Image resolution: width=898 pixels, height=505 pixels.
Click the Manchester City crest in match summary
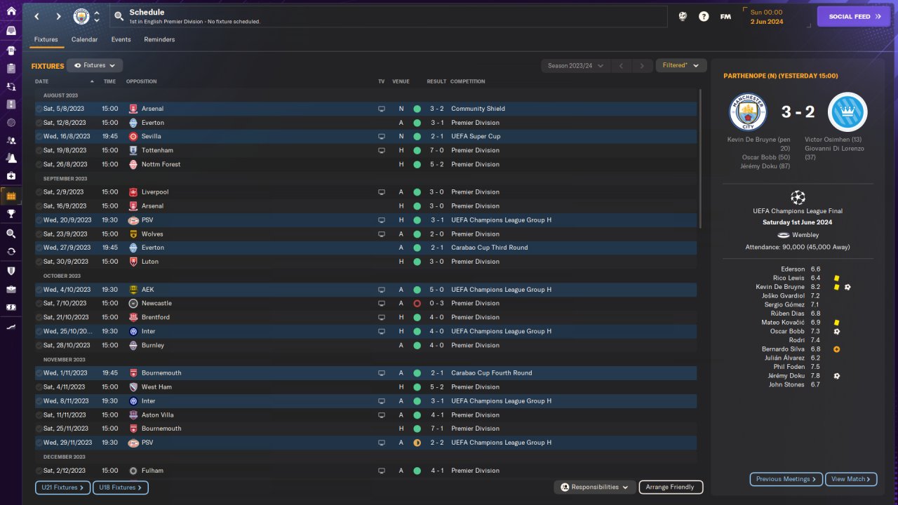click(x=749, y=112)
